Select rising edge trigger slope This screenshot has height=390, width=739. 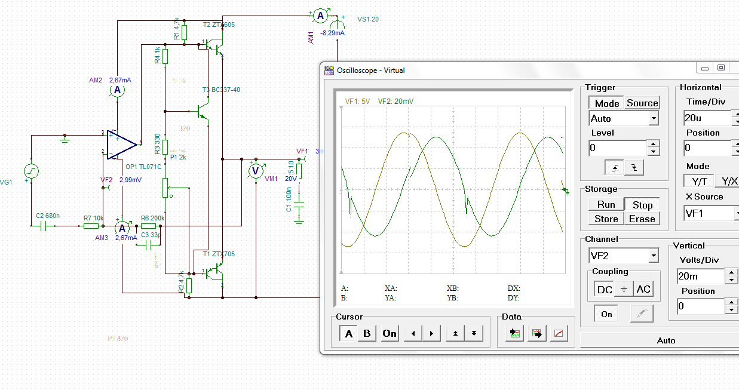tap(615, 168)
